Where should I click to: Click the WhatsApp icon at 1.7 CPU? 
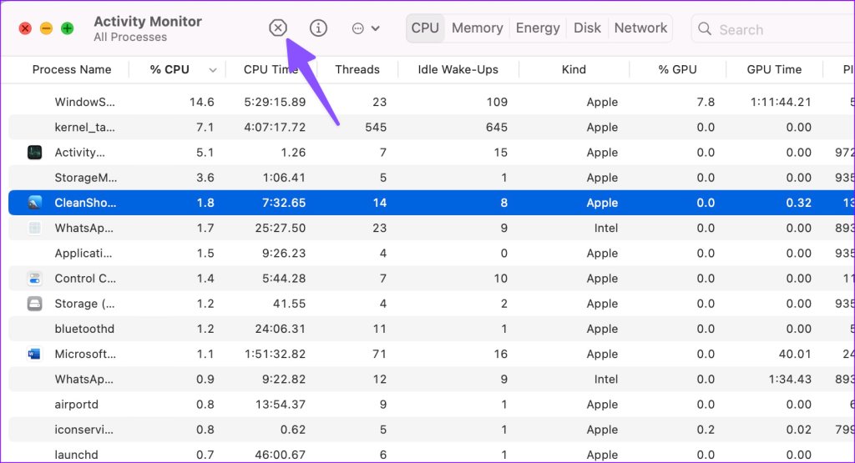coord(35,228)
